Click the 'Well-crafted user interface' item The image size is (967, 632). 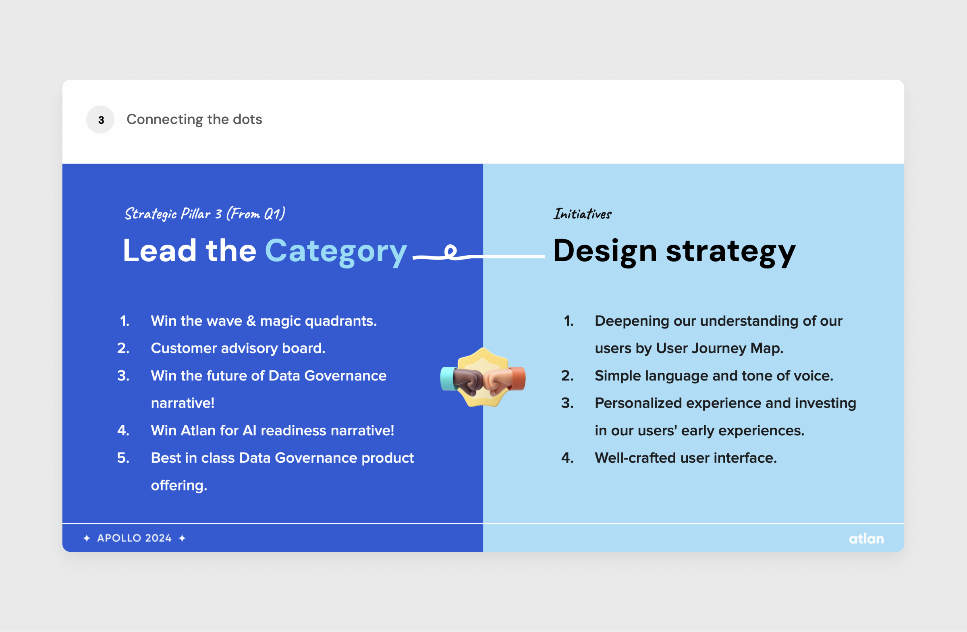tap(685, 458)
